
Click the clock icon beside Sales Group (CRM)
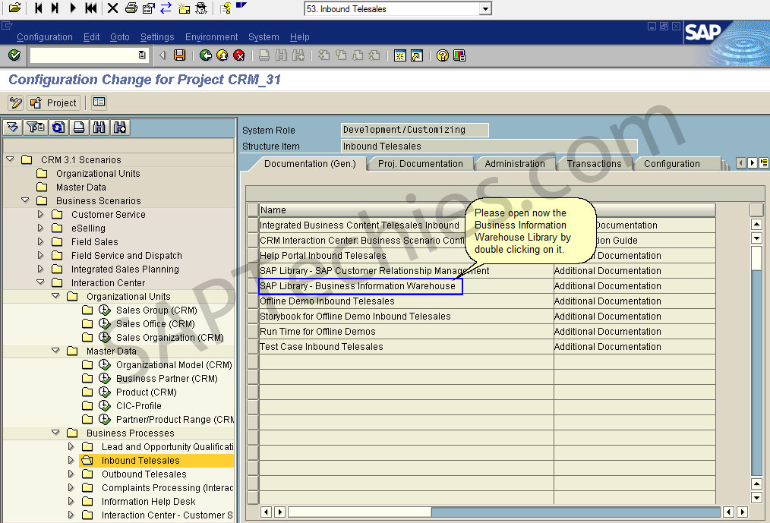[x=105, y=310]
